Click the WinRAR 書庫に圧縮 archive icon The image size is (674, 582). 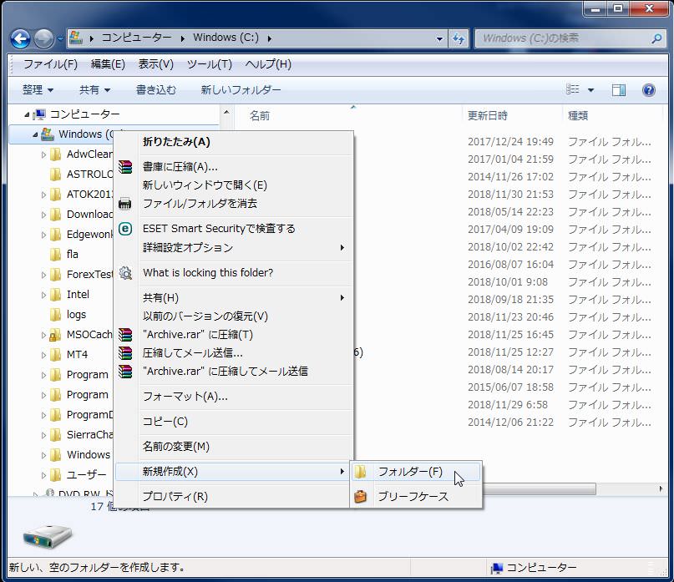126,166
